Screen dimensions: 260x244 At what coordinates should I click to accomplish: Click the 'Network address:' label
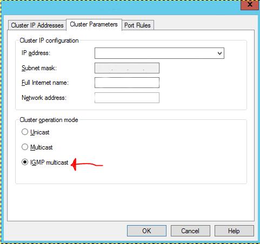click(44, 98)
